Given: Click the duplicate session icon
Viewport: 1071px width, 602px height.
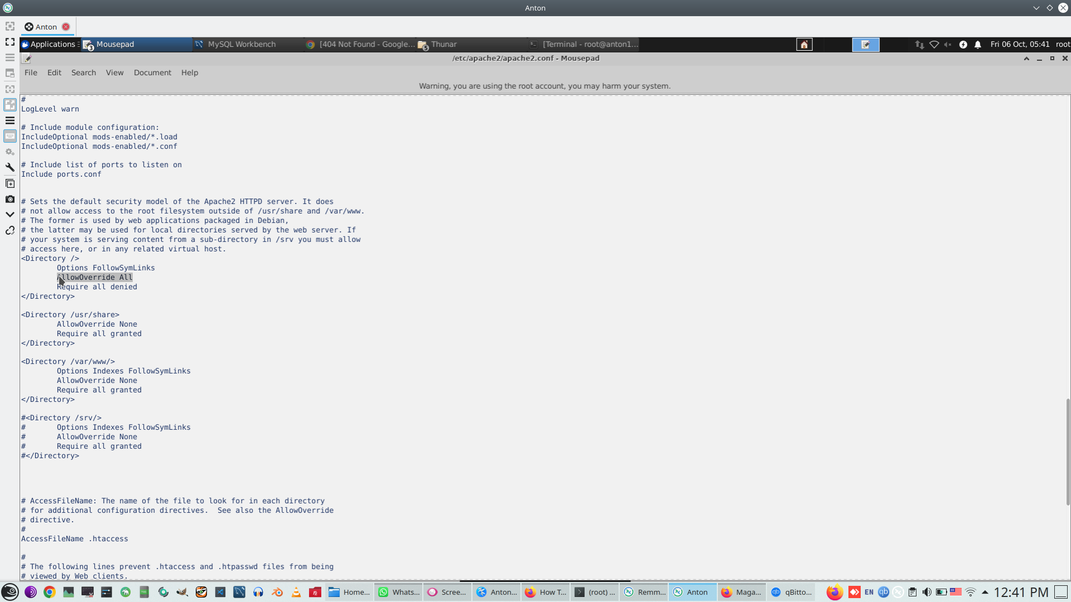Looking at the screenshot, I should click(9, 183).
